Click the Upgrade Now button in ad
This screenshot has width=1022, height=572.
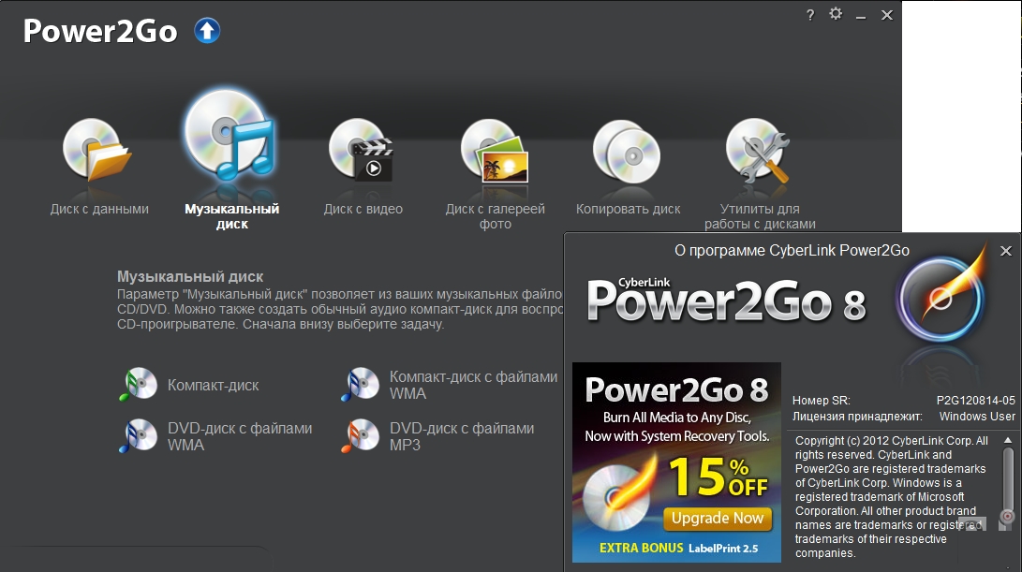pos(718,519)
